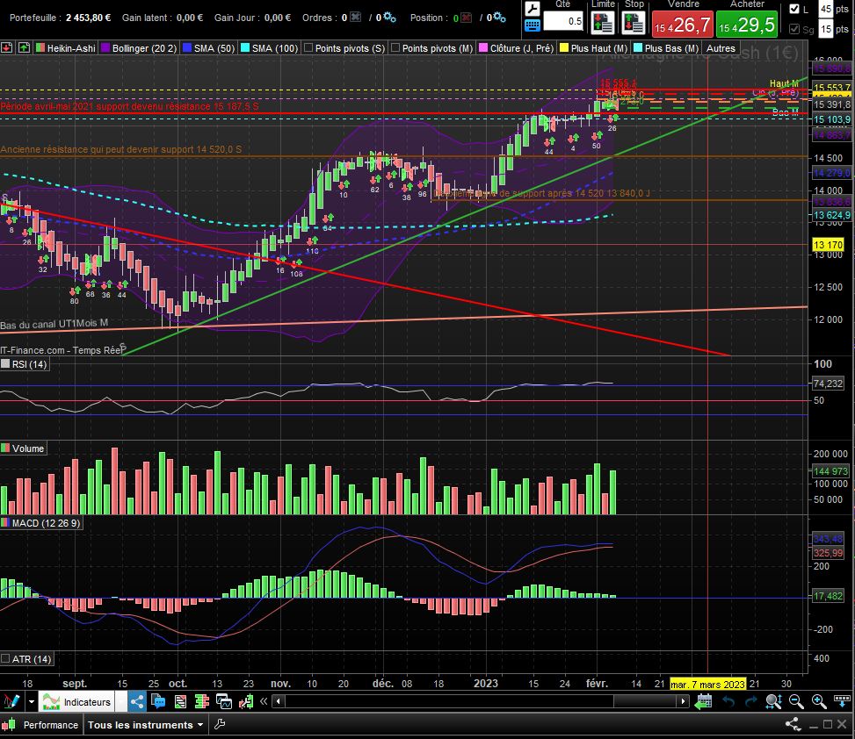This screenshot has width=855, height=739.
Task: Click the green Acheter price button
Action: [747, 25]
